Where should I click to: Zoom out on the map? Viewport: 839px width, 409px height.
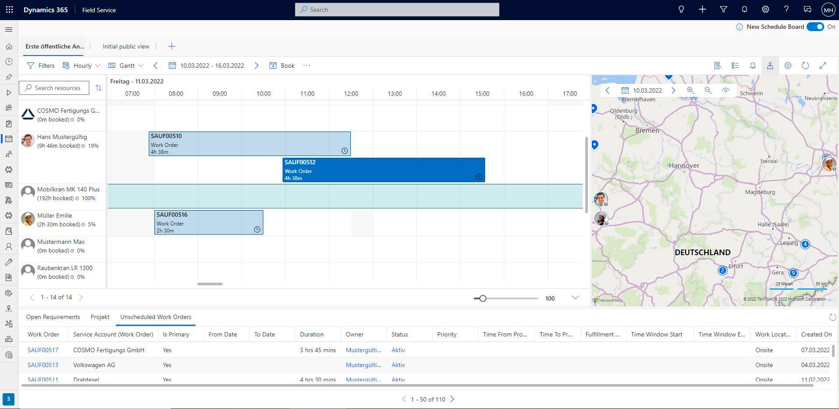tap(708, 90)
